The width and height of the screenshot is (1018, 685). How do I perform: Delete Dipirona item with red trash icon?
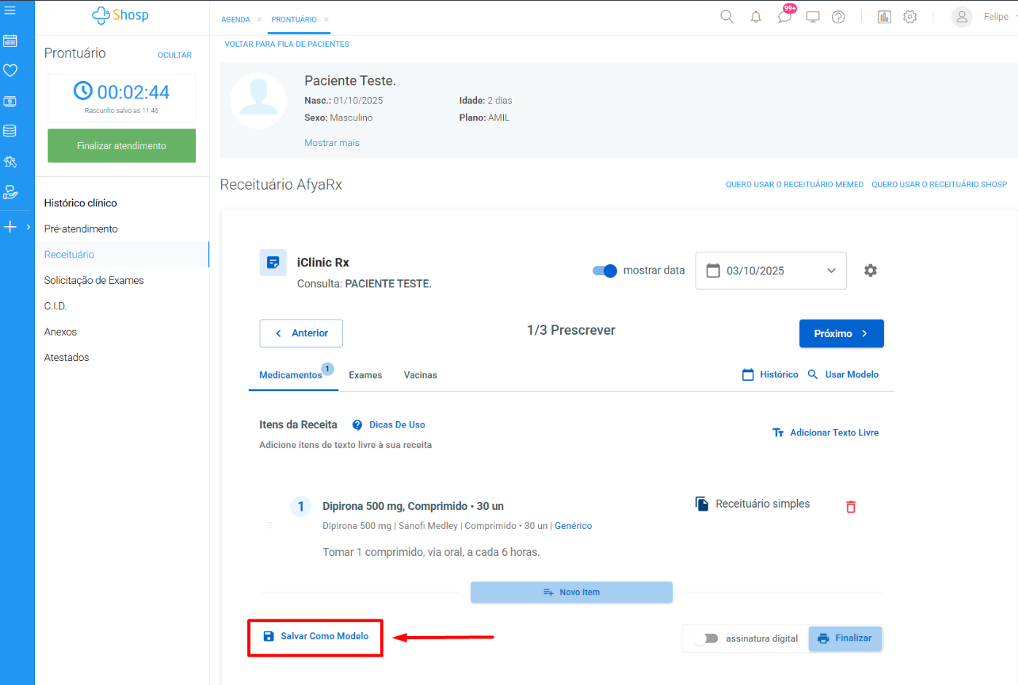tap(850, 507)
